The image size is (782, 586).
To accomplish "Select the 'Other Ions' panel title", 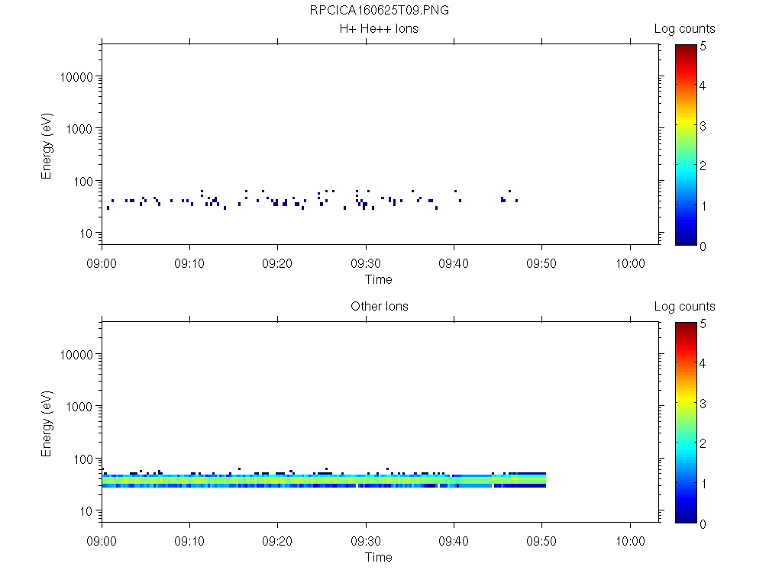I will pyautogui.click(x=379, y=306).
